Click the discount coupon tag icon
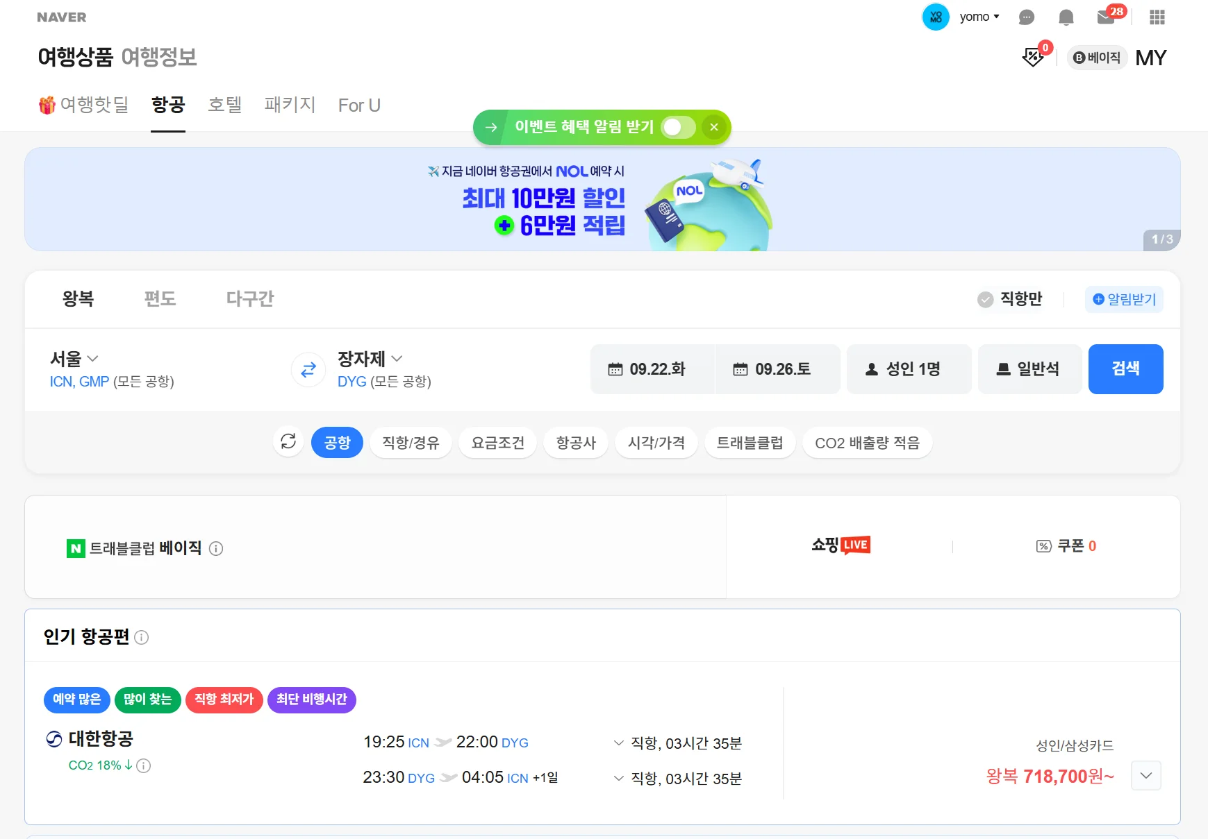Viewport: 1208px width, 839px height. (x=1033, y=57)
